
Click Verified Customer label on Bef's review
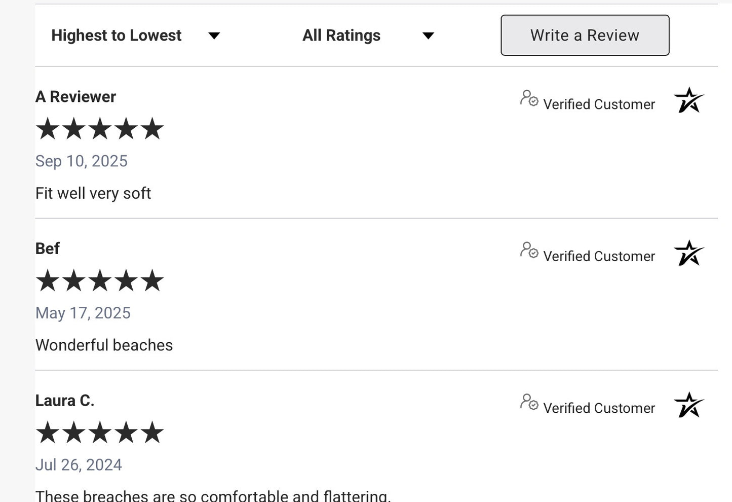point(599,257)
